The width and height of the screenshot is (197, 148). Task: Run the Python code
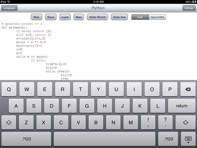click(x=36, y=17)
